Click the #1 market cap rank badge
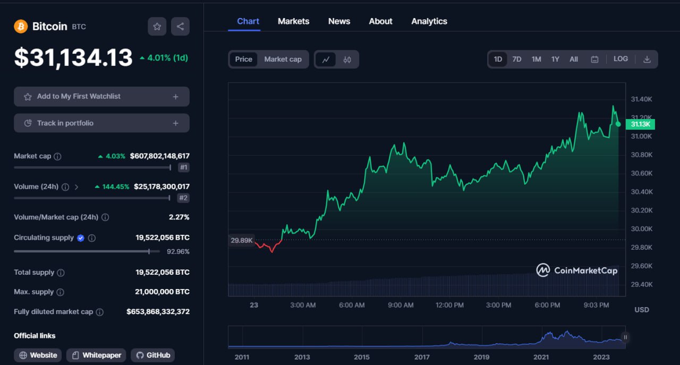 [183, 167]
